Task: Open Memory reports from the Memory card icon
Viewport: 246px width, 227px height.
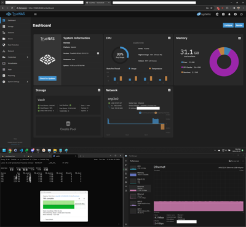Action: tap(239, 38)
